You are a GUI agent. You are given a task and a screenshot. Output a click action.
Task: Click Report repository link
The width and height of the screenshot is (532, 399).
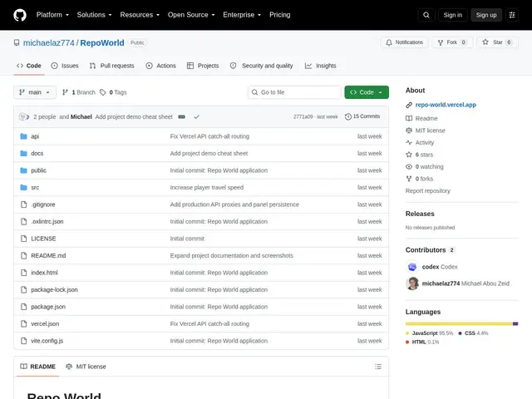point(428,190)
